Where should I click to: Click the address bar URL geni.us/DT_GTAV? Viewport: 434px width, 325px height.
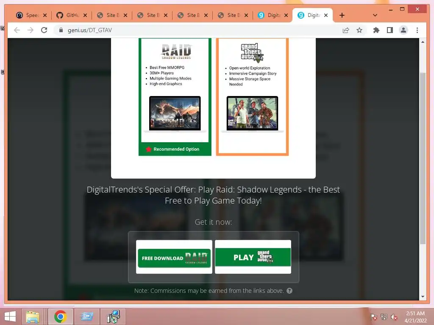tap(90, 30)
